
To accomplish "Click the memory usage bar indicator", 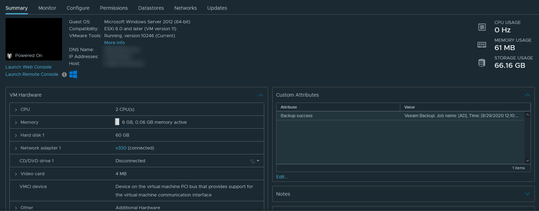I will click(x=117, y=122).
